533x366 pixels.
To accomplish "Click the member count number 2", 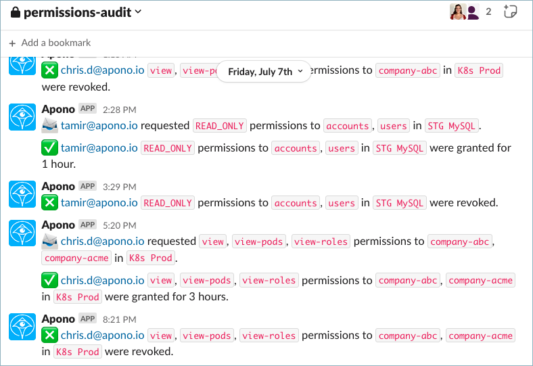I will [488, 12].
